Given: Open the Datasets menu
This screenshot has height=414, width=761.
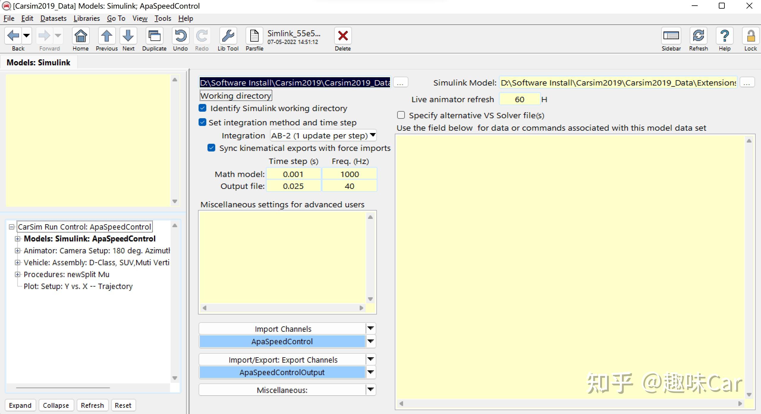Looking at the screenshot, I should coord(53,18).
